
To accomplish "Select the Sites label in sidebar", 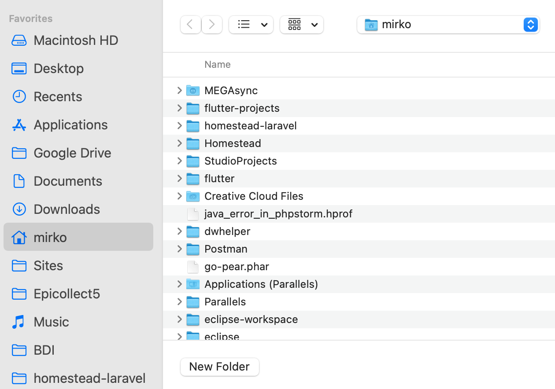I will pyautogui.click(x=48, y=265).
